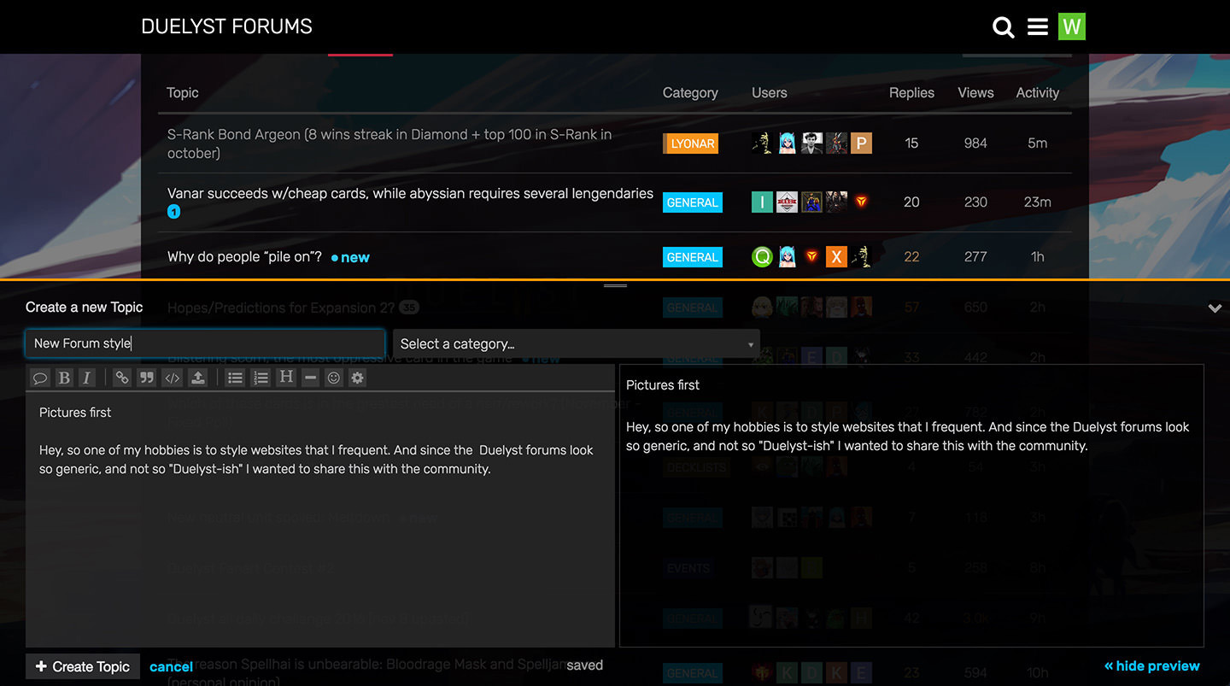Click the 277 views value
Screen dimensions: 1230x686
[x=975, y=256]
